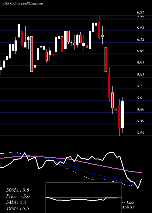Click the 6.23 price axis label

pos(140,28)
